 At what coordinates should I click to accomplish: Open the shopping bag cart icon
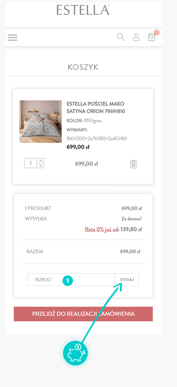(x=152, y=37)
